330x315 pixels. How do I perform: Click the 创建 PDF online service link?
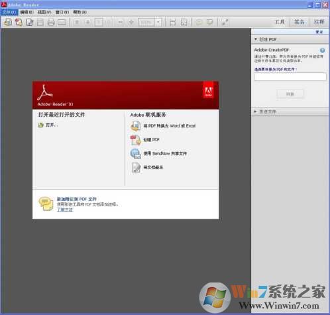click(x=151, y=140)
